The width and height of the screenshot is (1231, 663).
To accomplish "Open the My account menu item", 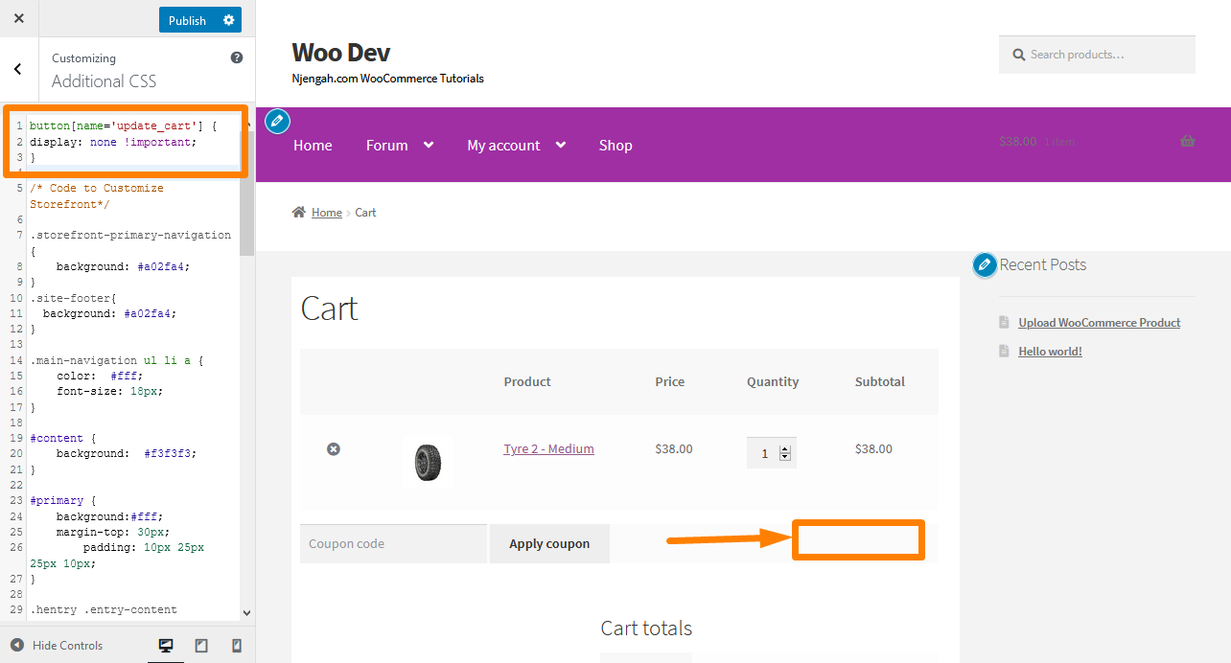I will tap(503, 146).
